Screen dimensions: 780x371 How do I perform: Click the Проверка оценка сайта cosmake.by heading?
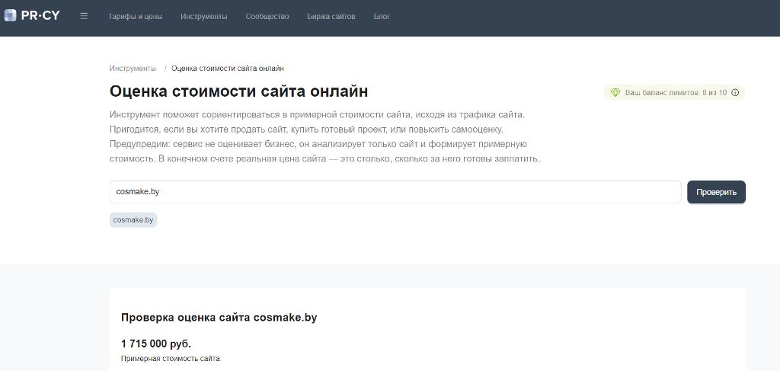[x=219, y=317]
